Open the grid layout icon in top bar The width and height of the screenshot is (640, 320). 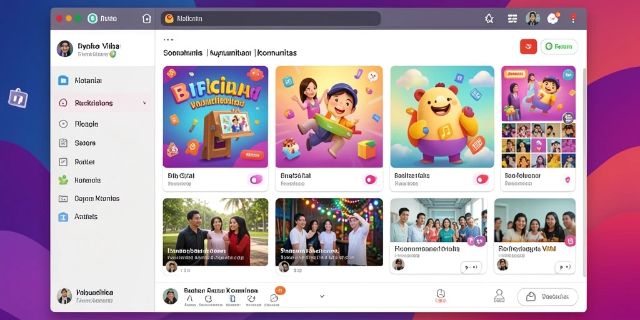point(512,18)
